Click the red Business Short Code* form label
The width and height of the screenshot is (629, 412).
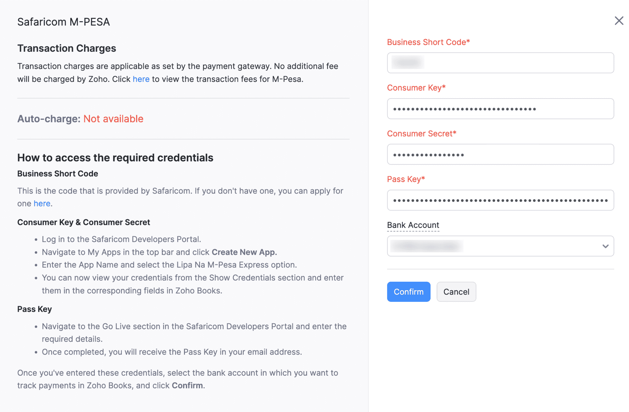428,42
